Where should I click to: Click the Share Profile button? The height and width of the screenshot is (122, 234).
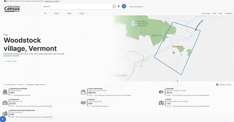(11, 61)
